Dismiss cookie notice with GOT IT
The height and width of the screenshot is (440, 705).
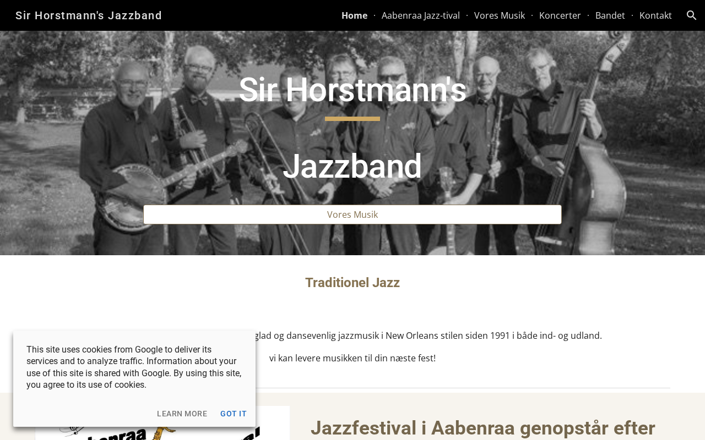coord(234,414)
